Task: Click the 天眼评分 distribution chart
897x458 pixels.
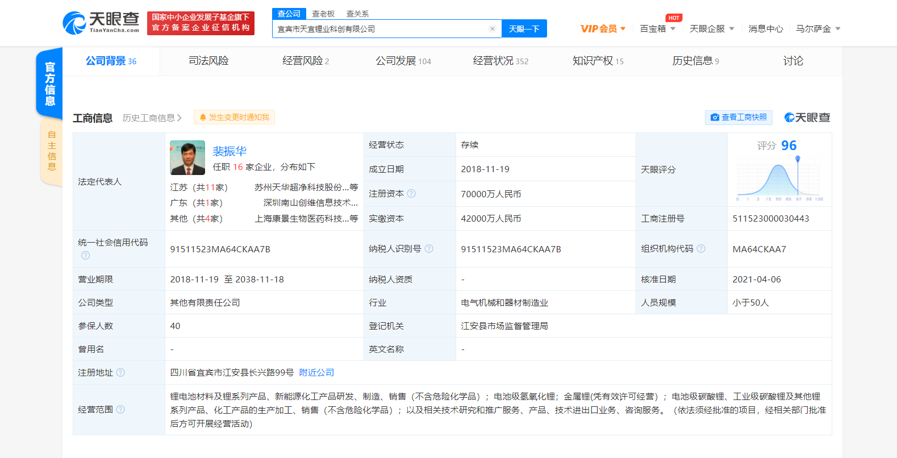Action: [x=779, y=180]
